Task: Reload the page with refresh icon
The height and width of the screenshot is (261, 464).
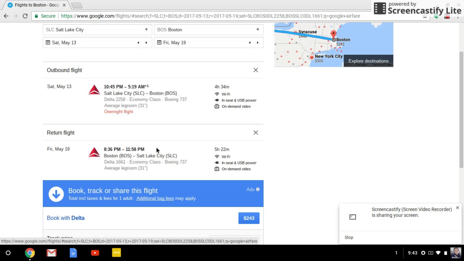Action: tap(25, 16)
